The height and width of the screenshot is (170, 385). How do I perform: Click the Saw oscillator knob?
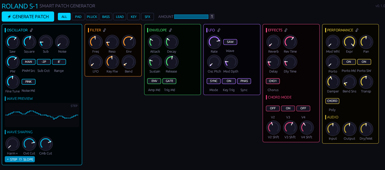pos(13,42)
